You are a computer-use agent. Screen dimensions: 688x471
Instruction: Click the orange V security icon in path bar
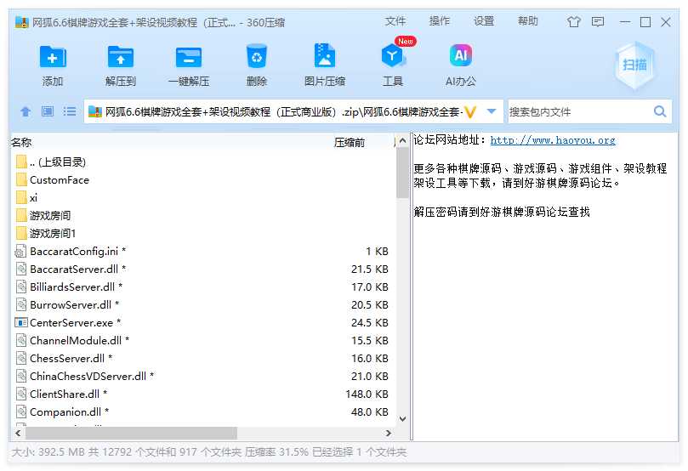click(470, 112)
